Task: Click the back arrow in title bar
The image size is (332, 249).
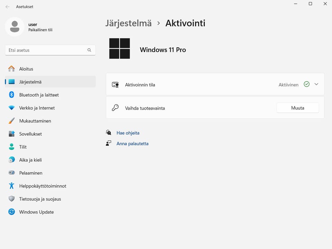Action: tap(8, 7)
